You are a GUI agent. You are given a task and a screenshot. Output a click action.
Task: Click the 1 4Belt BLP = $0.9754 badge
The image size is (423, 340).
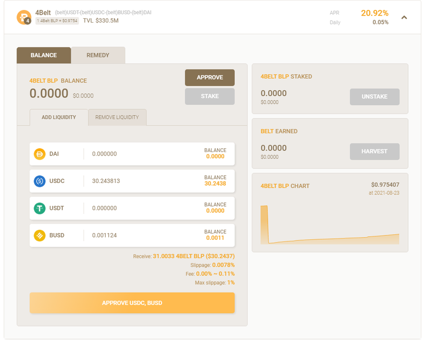click(57, 21)
